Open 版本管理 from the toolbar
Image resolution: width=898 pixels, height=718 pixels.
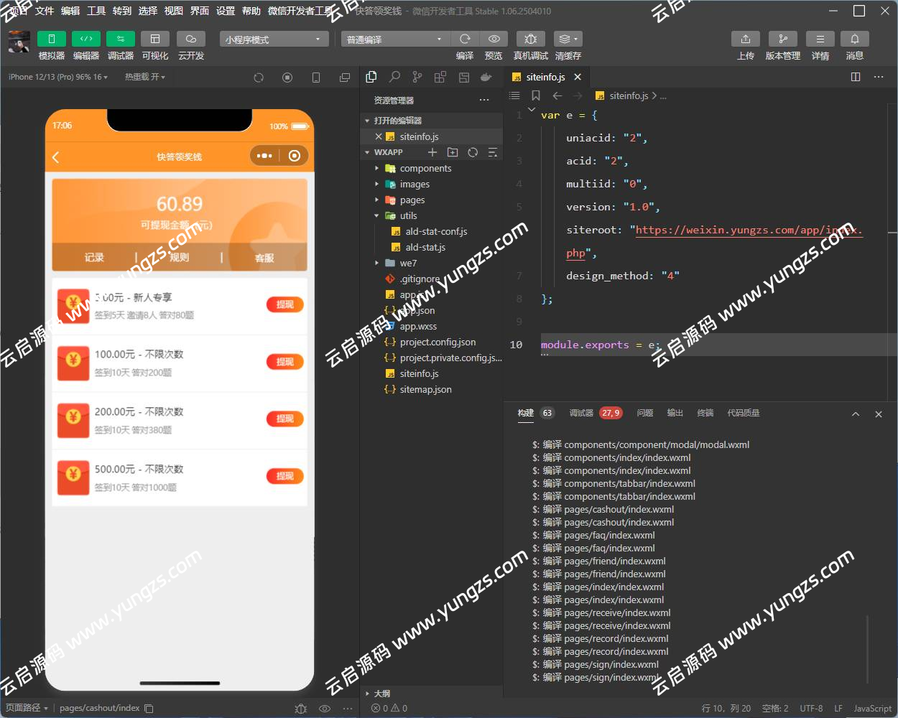[x=782, y=39]
